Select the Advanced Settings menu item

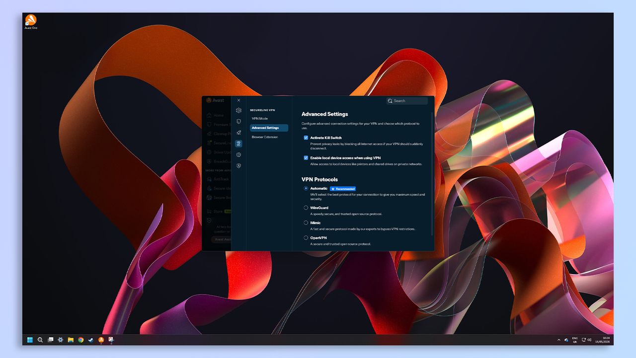[269, 128]
